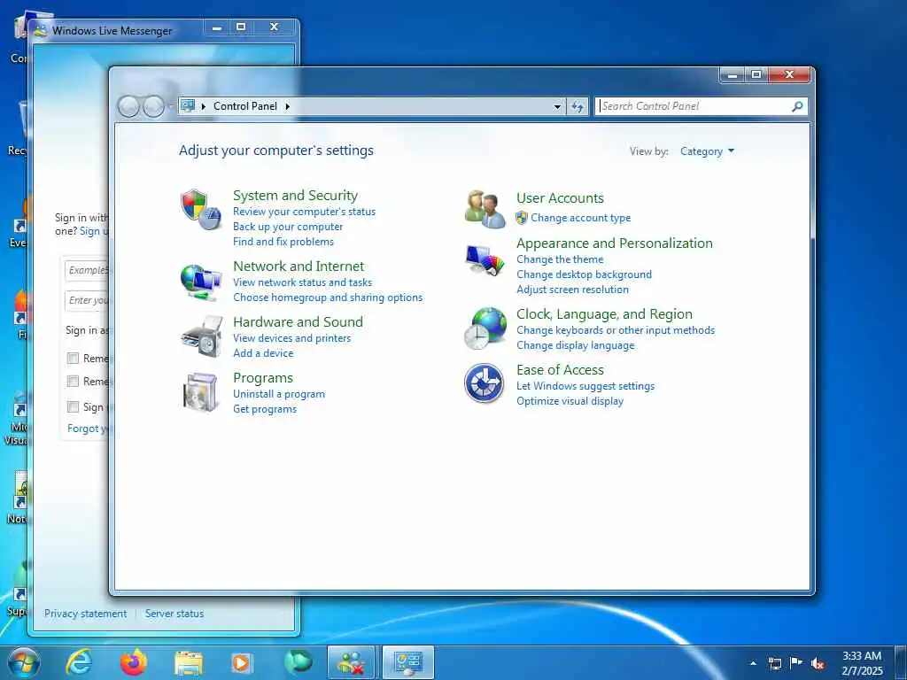
Task: Tick the Sign in checkbox in Messenger
Action: pos(73,407)
